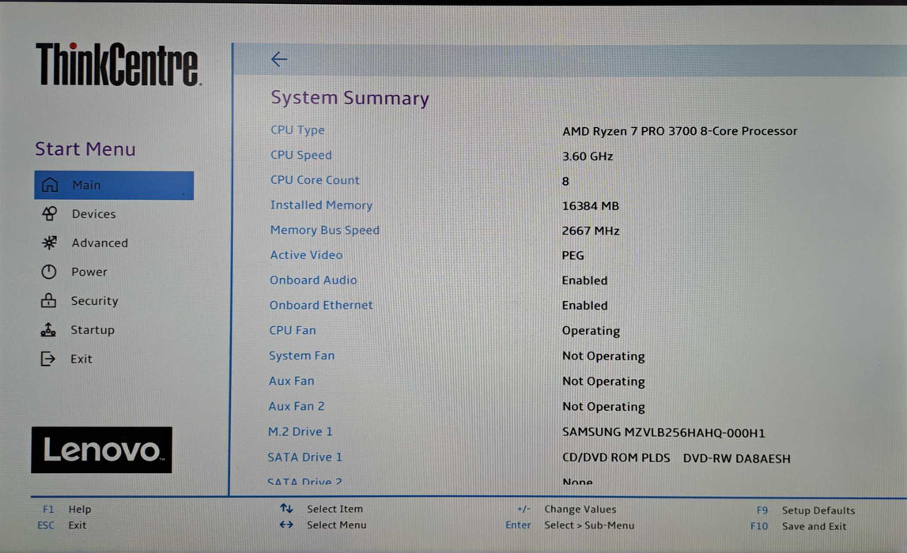This screenshot has height=553, width=907.
Task: Select the Memory Bus Speed label
Action: pos(324,229)
